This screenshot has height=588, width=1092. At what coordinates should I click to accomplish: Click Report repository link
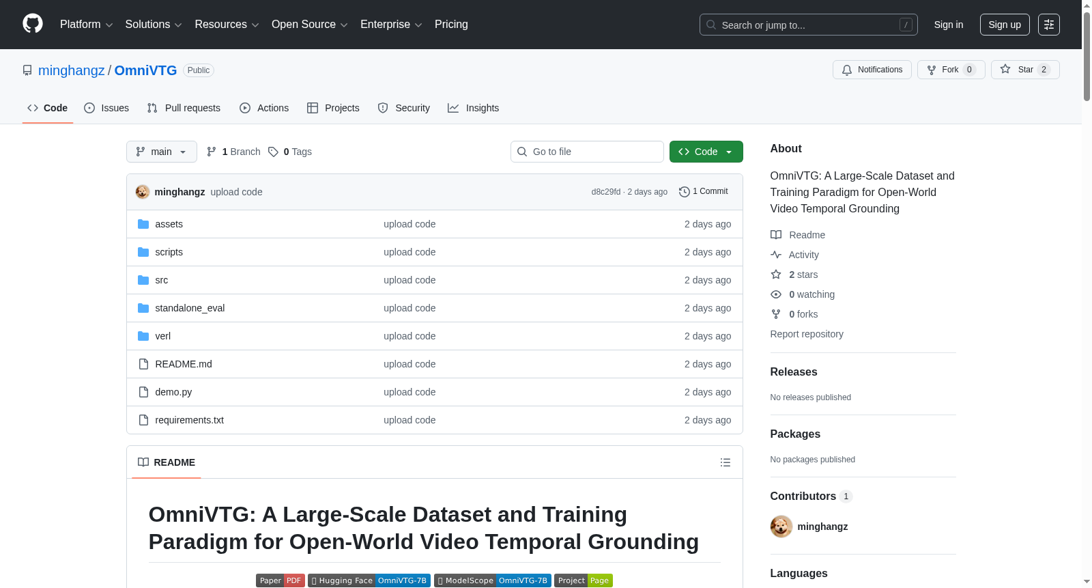point(807,334)
